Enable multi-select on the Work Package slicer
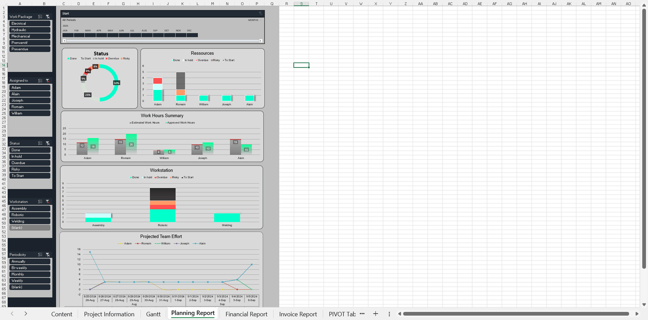 coord(40,16)
